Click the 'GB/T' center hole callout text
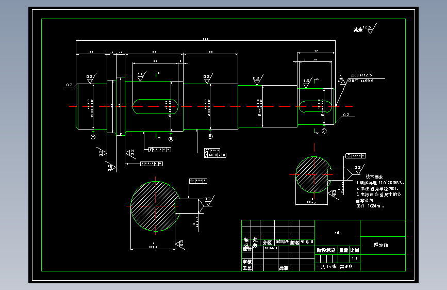This screenshot has width=447, height=290. 361,81
